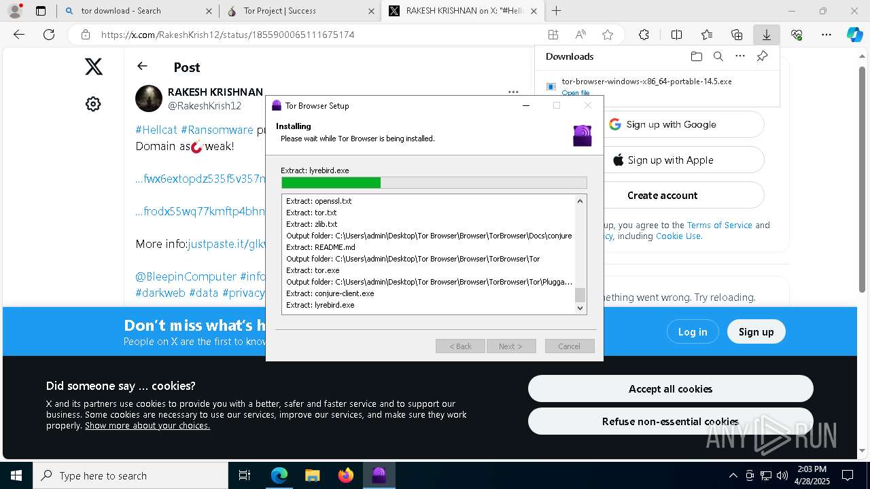This screenshot has height=489, width=870.
Task: Select the RAKESH KRISHNAN on X tab
Action: pos(463,11)
